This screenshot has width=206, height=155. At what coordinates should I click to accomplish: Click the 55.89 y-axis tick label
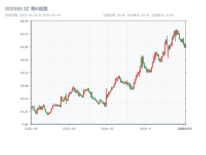click(24, 47)
